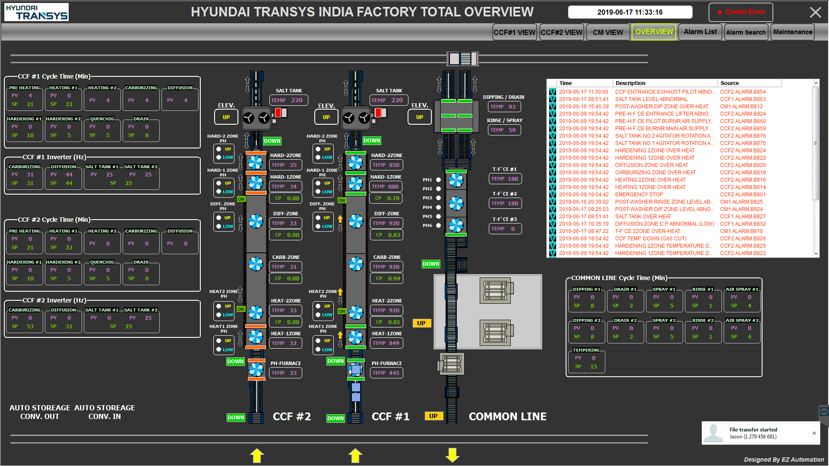Open the Alarm List tab
The height and width of the screenshot is (466, 829).
[x=700, y=32]
